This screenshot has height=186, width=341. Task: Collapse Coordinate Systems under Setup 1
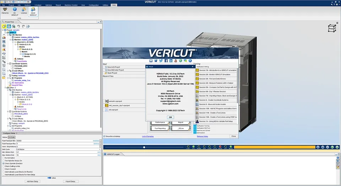pos(8,64)
